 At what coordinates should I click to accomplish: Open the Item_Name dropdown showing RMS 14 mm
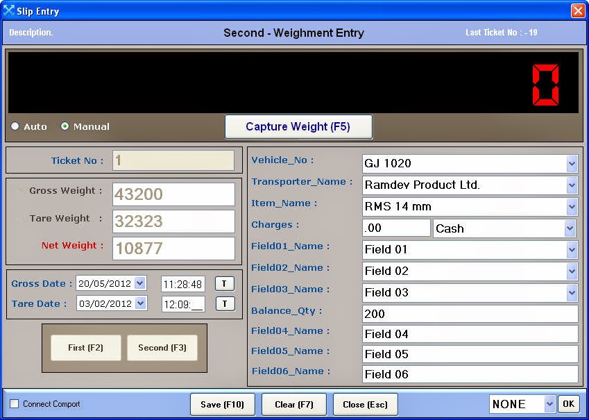click(x=573, y=206)
